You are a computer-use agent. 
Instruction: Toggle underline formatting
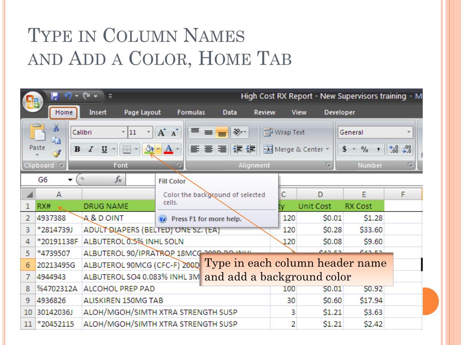click(x=104, y=149)
